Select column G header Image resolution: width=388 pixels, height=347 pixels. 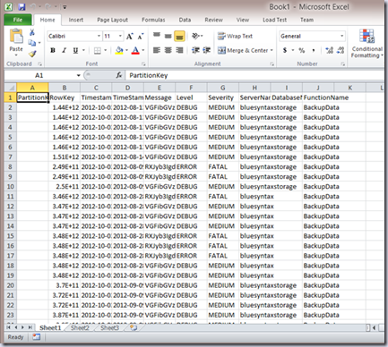point(223,88)
